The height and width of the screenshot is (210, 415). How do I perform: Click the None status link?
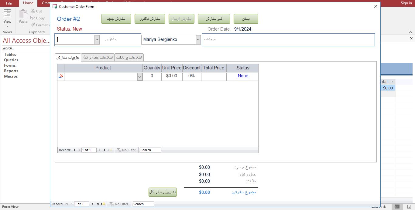(243, 76)
